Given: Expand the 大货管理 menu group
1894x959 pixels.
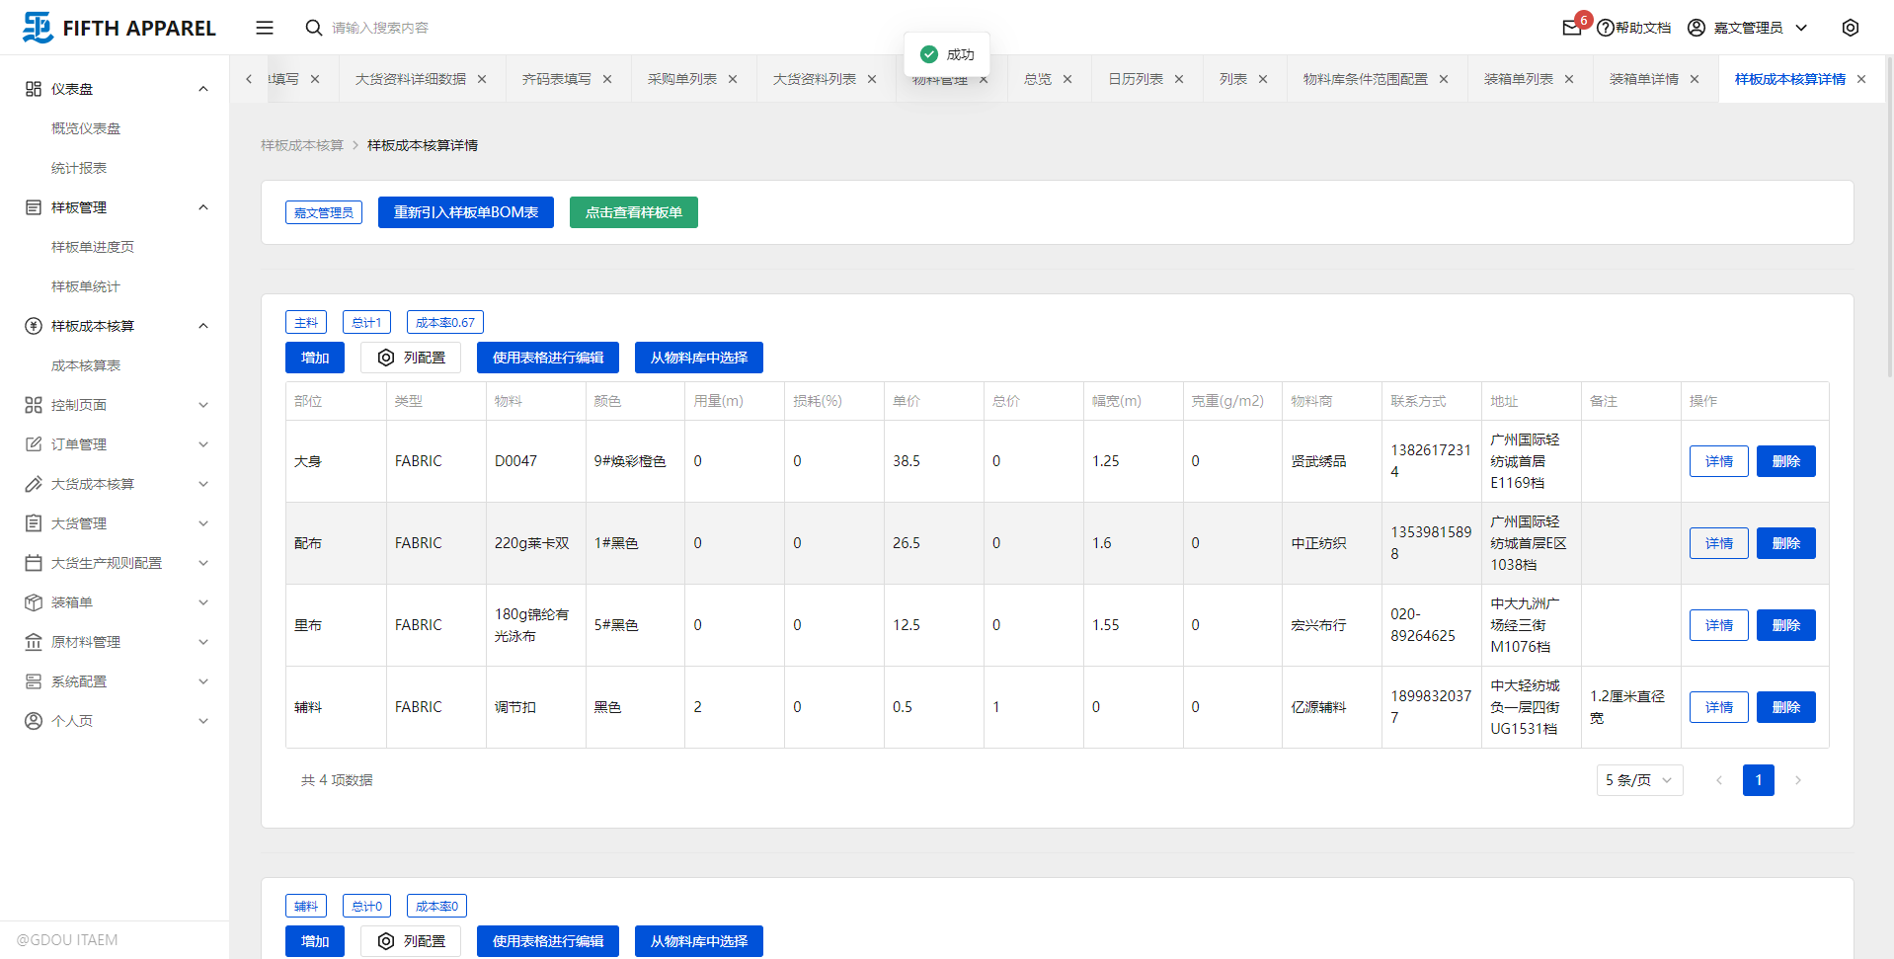Looking at the screenshot, I should 203,523.
